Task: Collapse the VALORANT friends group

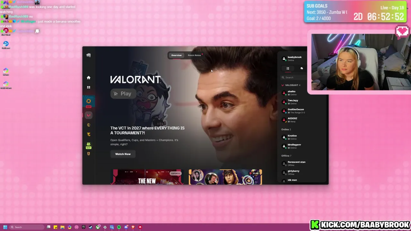Action: coord(291,85)
